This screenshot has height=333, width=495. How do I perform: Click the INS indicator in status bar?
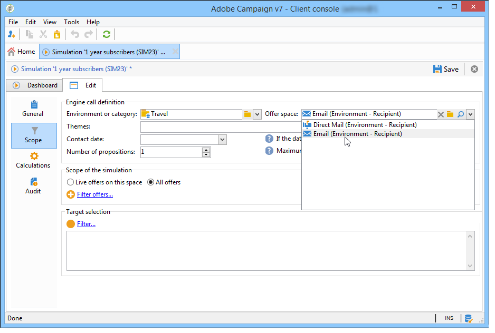[x=449, y=319]
